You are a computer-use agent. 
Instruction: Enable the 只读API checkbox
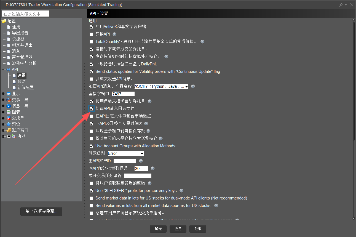click(92, 34)
